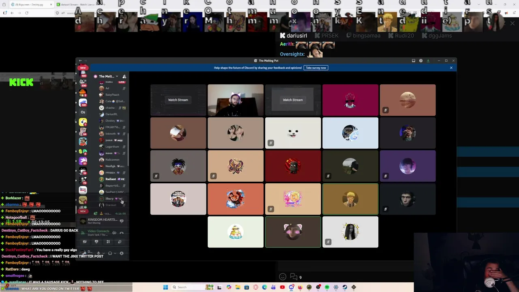Open the emoji picker below the stream
The image size is (519, 292).
(x=283, y=277)
